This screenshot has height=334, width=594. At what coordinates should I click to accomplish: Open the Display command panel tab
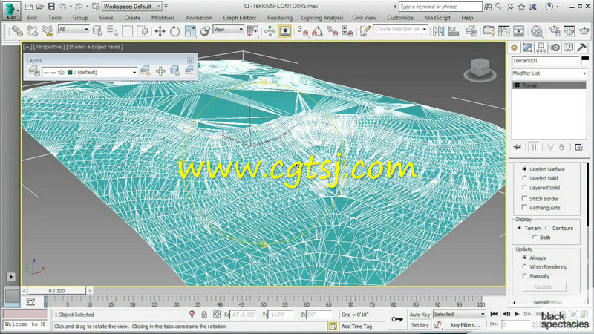568,48
